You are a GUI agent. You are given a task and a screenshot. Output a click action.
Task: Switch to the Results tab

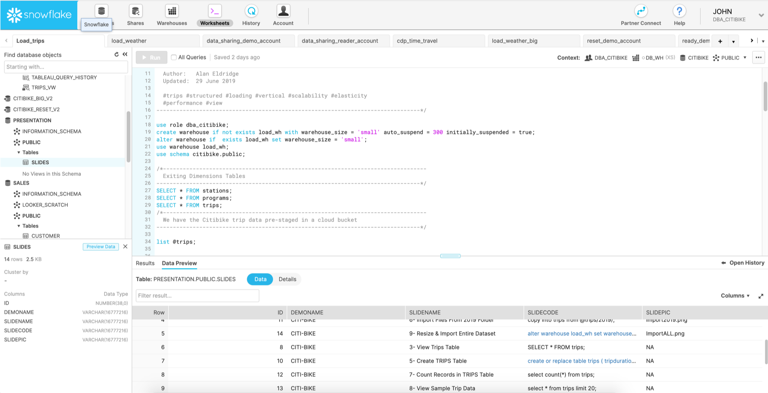tap(145, 263)
